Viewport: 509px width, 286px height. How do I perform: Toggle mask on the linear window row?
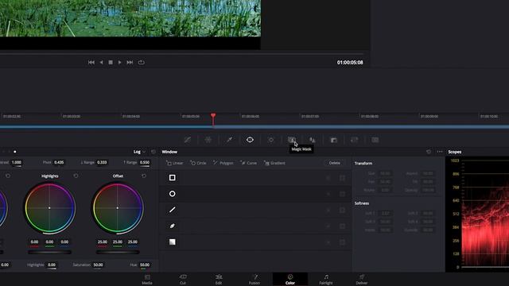[x=342, y=178]
